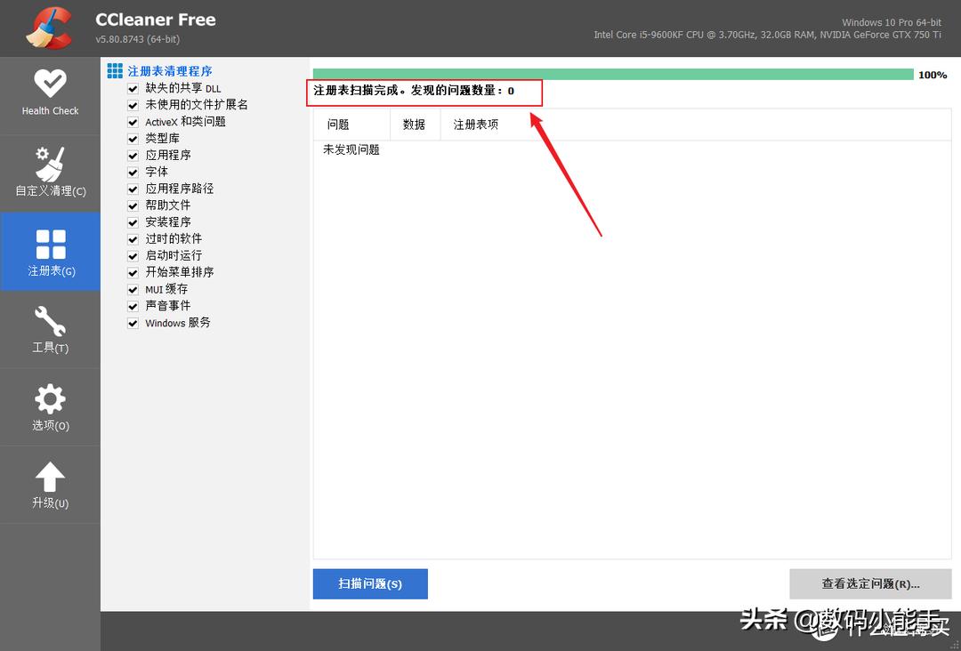Click the 未发现问题 results message
The width and height of the screenshot is (961, 651).
click(350, 150)
